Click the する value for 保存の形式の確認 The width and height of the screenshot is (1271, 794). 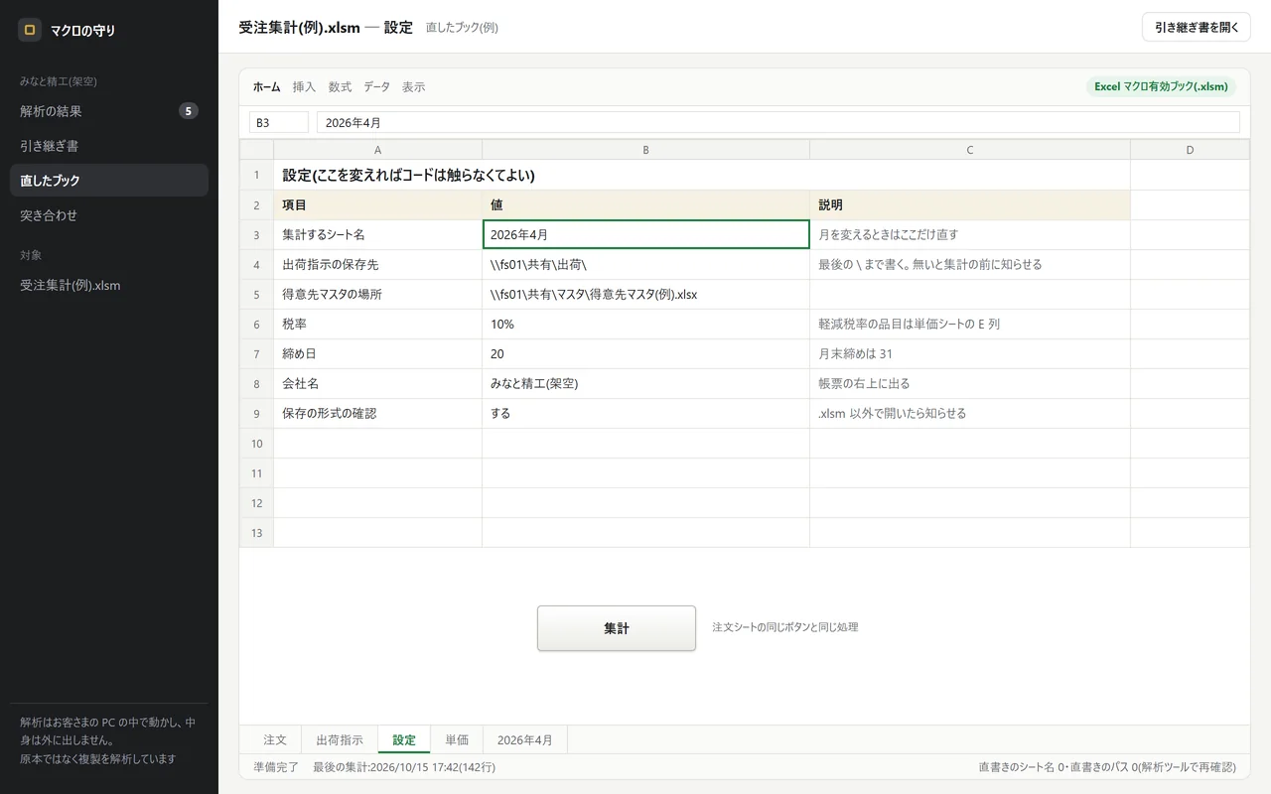point(646,413)
